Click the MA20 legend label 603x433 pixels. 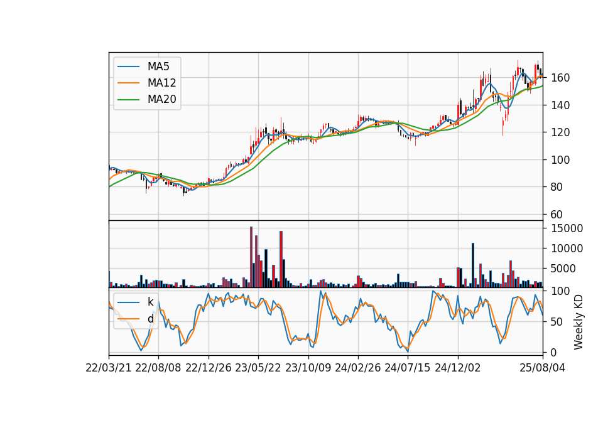click(x=161, y=99)
